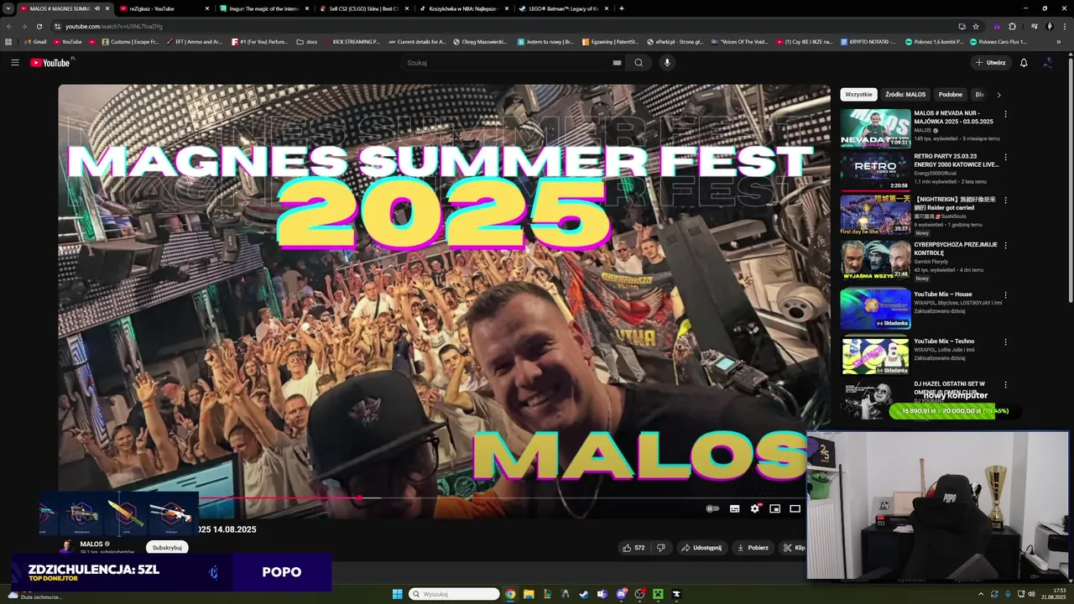Open the Utwórz create menu
This screenshot has width=1074, height=604.
click(990, 63)
